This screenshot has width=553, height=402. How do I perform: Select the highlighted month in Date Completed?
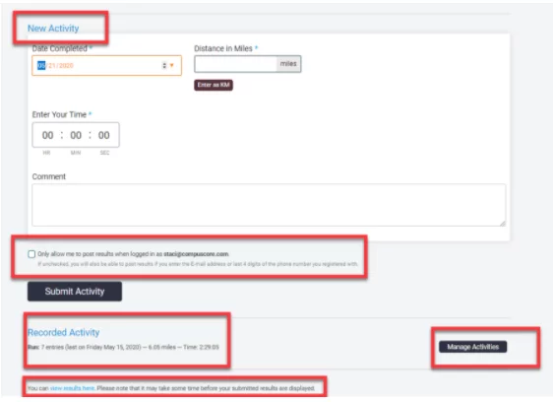(41, 66)
